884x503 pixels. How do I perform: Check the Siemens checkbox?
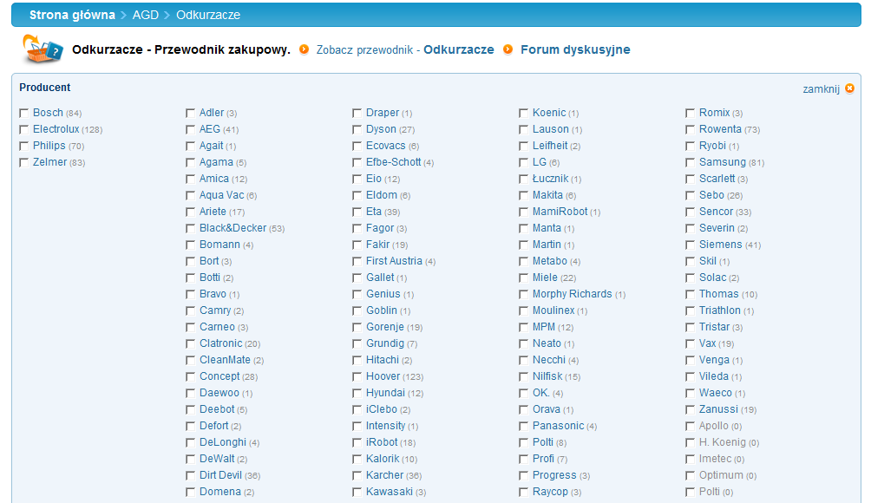click(x=690, y=245)
